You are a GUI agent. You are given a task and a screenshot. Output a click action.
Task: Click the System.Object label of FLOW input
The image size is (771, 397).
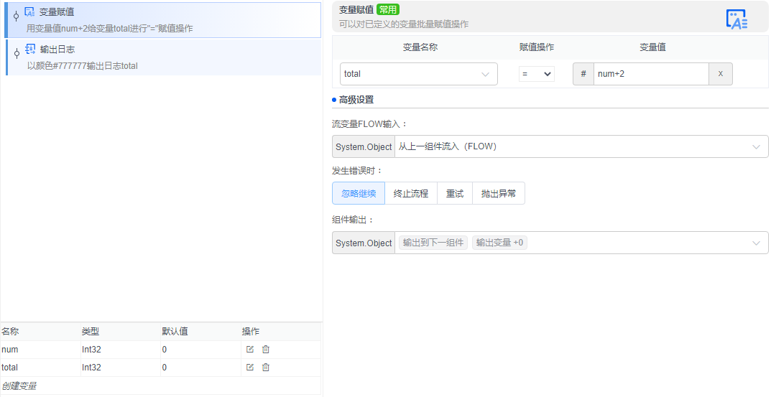pyautogui.click(x=364, y=146)
